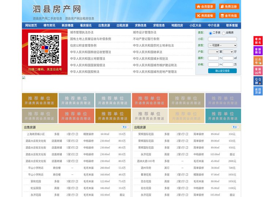Click the 返回顶部 back-to-top icon
This screenshot has height=197, width=263.
pos(258,91)
